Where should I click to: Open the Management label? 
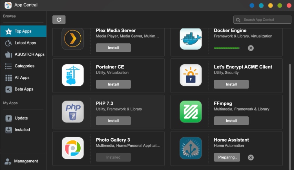click(x=26, y=161)
